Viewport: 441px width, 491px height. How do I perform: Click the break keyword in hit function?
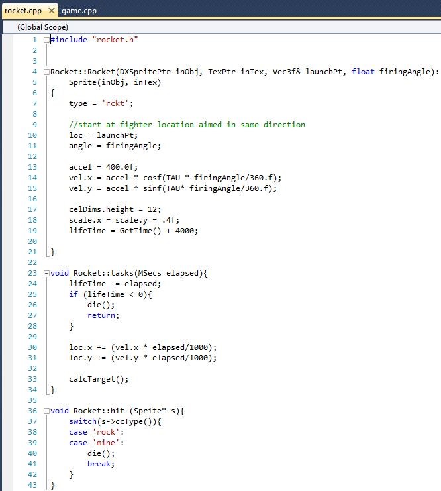point(101,464)
